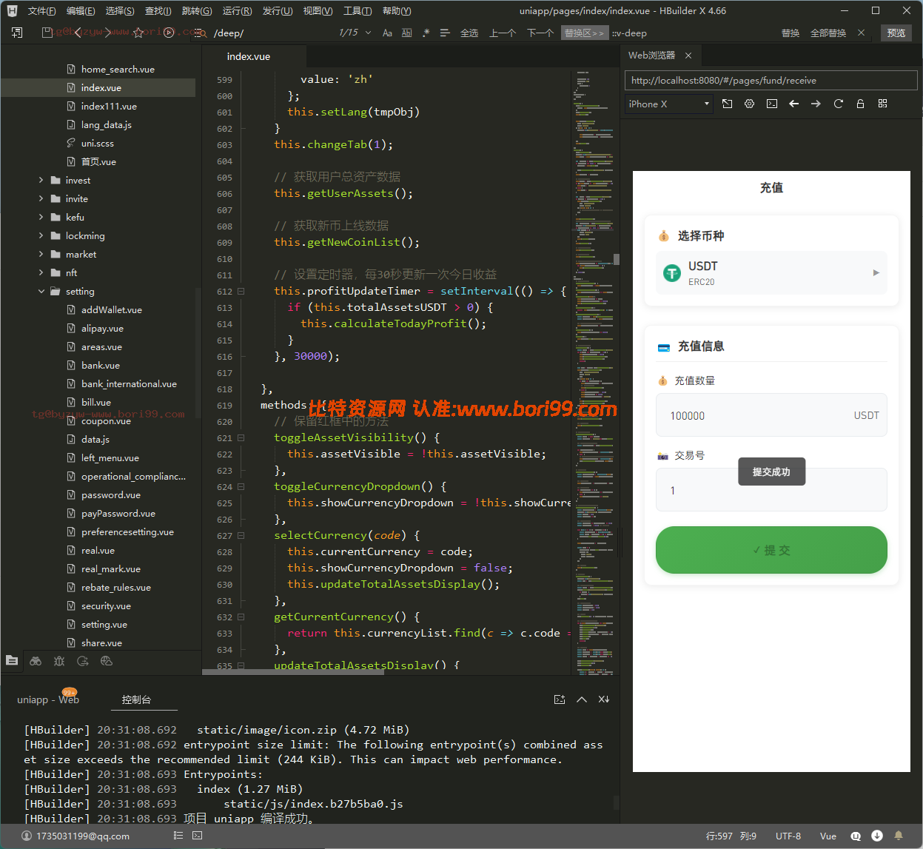
Task: Expand the kefu folder
Action: pos(41,217)
